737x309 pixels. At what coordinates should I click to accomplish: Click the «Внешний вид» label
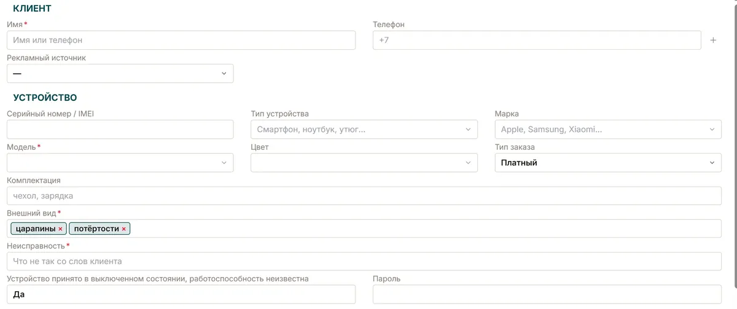click(31, 213)
